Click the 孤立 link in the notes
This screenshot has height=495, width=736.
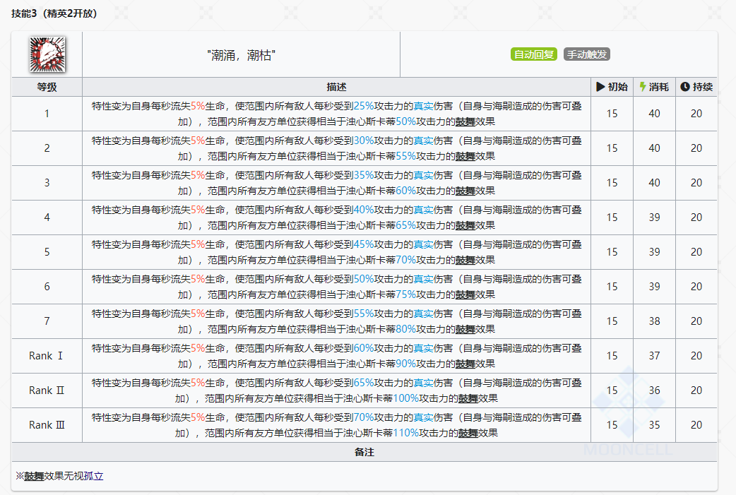[93, 476]
